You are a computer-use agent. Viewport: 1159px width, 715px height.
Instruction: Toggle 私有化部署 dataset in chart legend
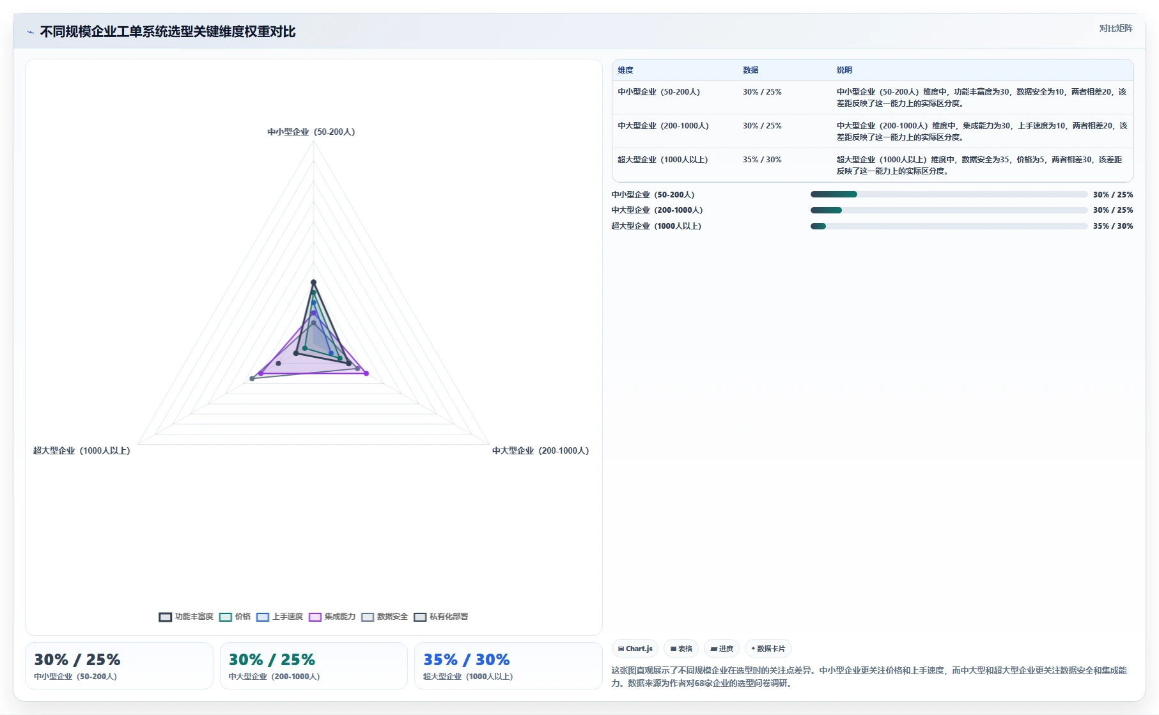pyautogui.click(x=441, y=617)
